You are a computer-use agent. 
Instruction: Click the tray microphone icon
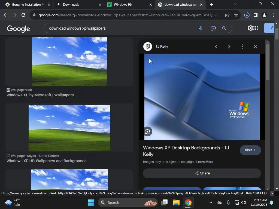228,202
